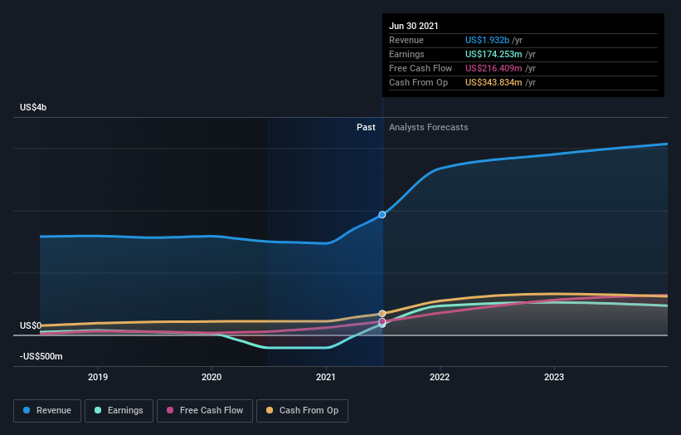Click the US$343.834m cash from op value
Viewport: 681px width, 435px height.
click(494, 82)
